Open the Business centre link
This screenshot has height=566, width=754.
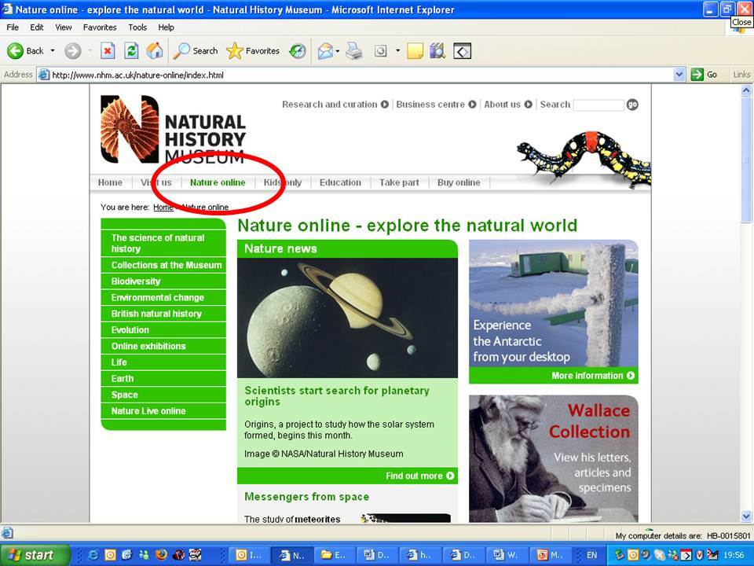pyautogui.click(x=436, y=105)
